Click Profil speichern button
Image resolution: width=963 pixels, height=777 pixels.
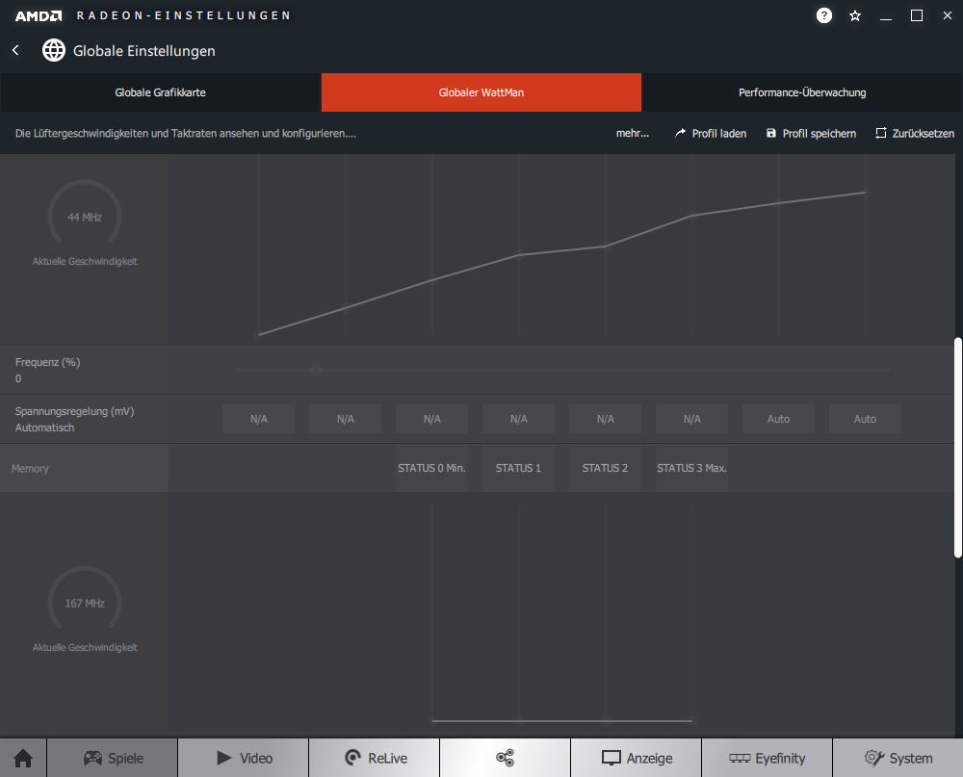coord(811,133)
